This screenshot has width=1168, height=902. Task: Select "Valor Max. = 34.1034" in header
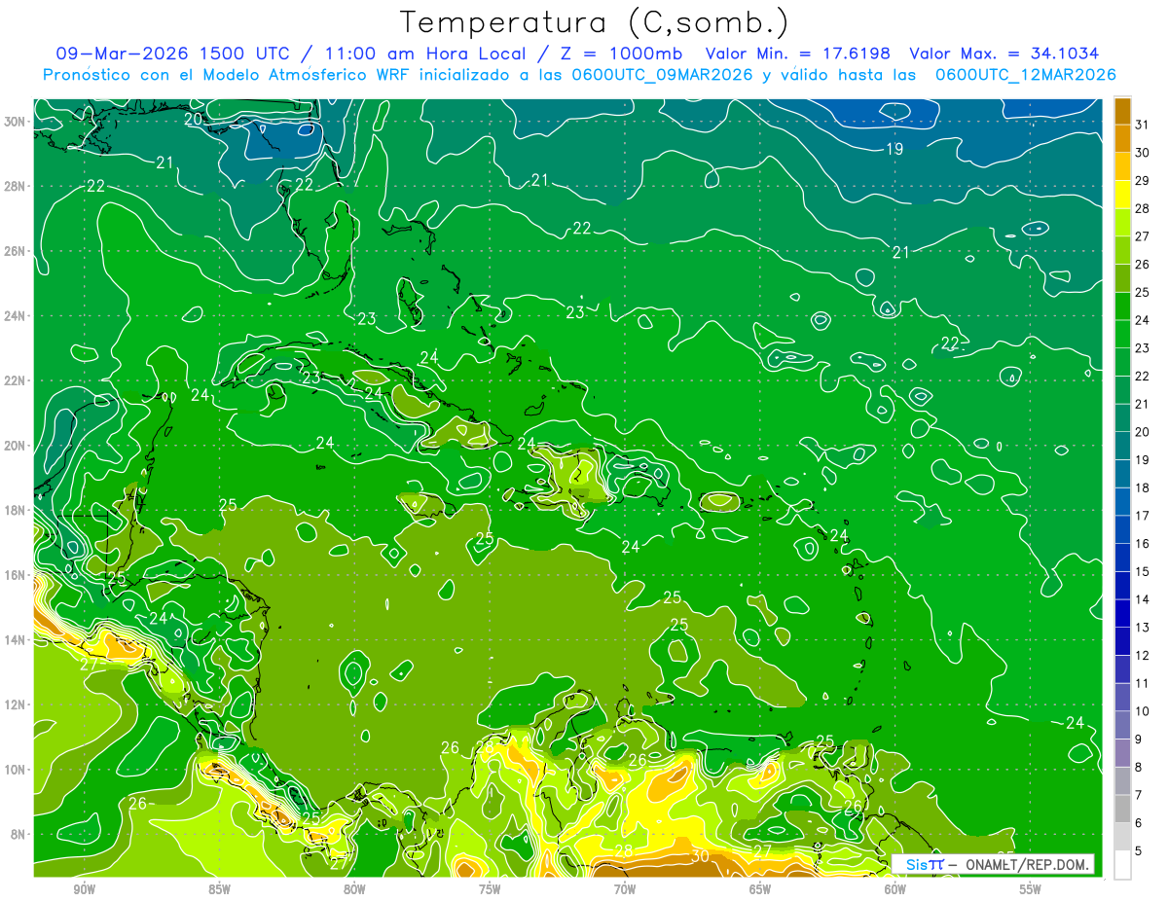click(x=1004, y=54)
